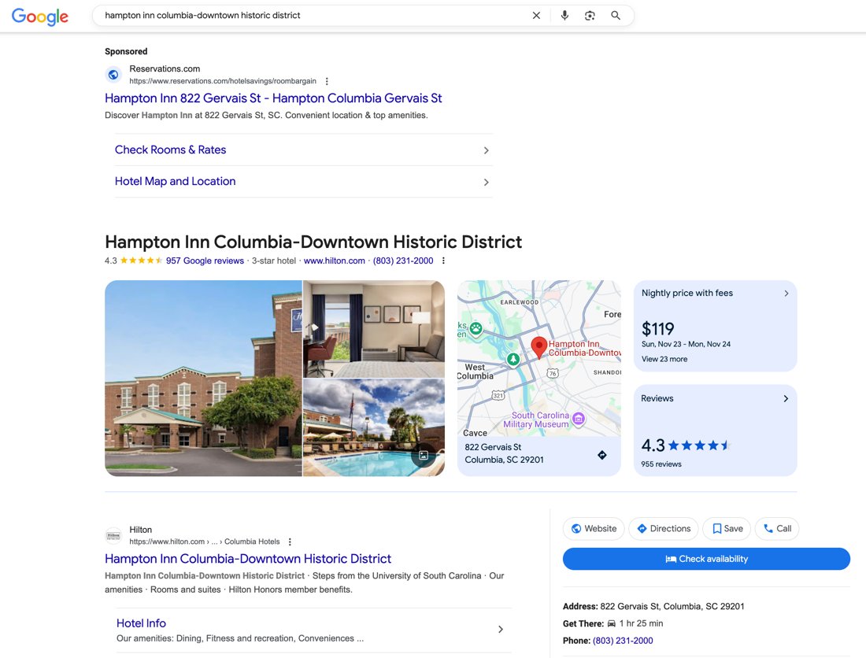Open the three-dot menu on the Reservations.com ad
The image size is (866, 658).
point(326,80)
